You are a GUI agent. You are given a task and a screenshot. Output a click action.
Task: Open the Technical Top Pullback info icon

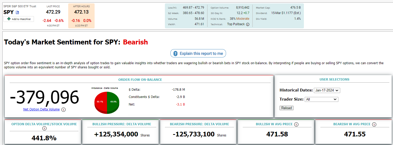tap(248, 24)
